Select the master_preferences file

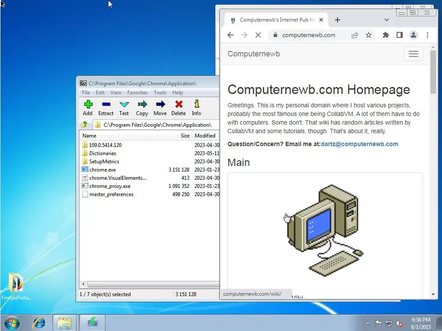[x=111, y=194]
